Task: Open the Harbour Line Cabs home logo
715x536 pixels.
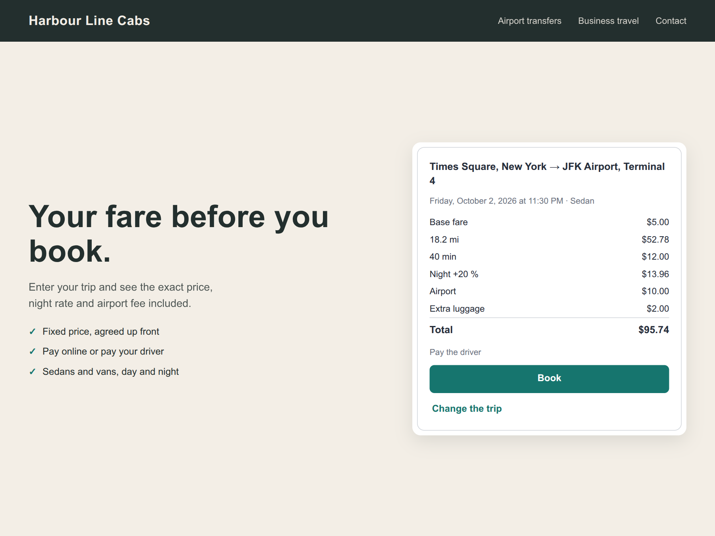Action: pos(89,21)
